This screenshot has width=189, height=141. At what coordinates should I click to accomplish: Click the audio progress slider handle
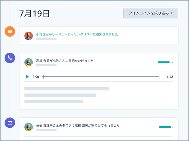click(x=44, y=77)
